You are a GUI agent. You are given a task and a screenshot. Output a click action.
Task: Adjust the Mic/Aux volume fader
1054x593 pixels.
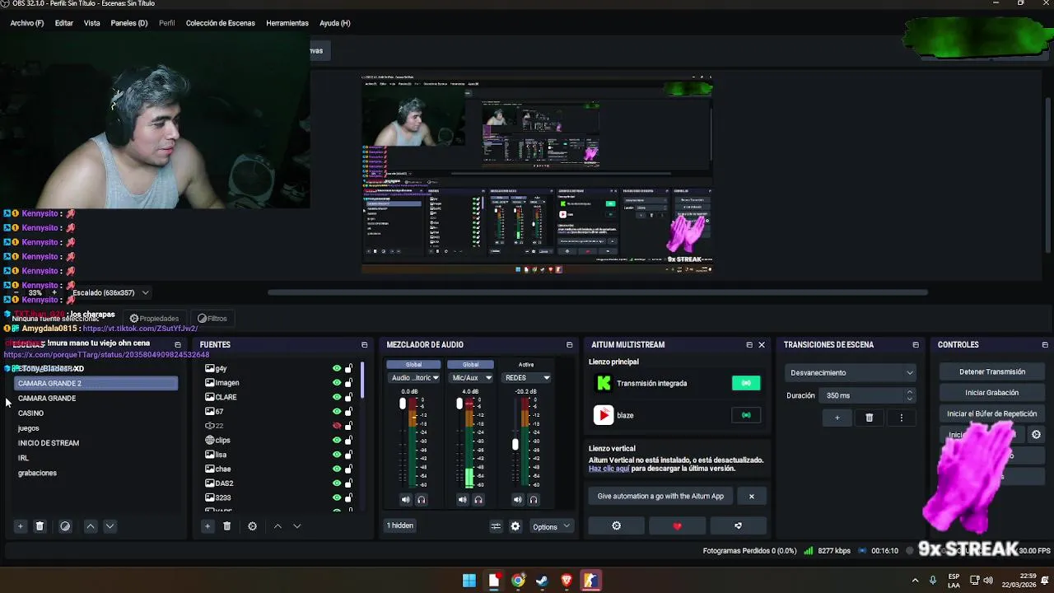pos(459,403)
